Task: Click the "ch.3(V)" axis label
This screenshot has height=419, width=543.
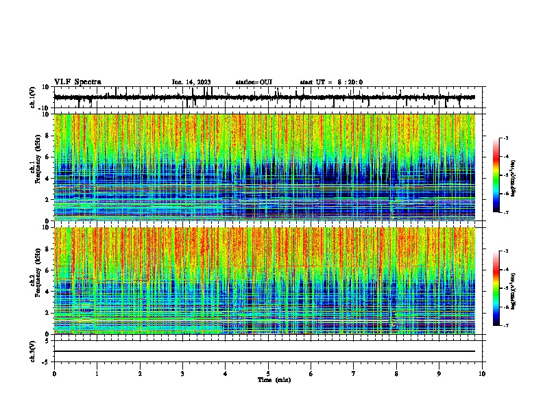Action: (33, 351)
